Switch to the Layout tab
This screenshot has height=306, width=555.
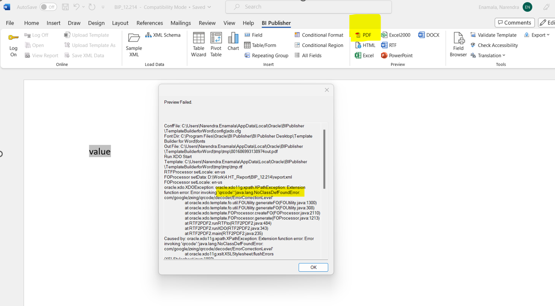(x=120, y=23)
